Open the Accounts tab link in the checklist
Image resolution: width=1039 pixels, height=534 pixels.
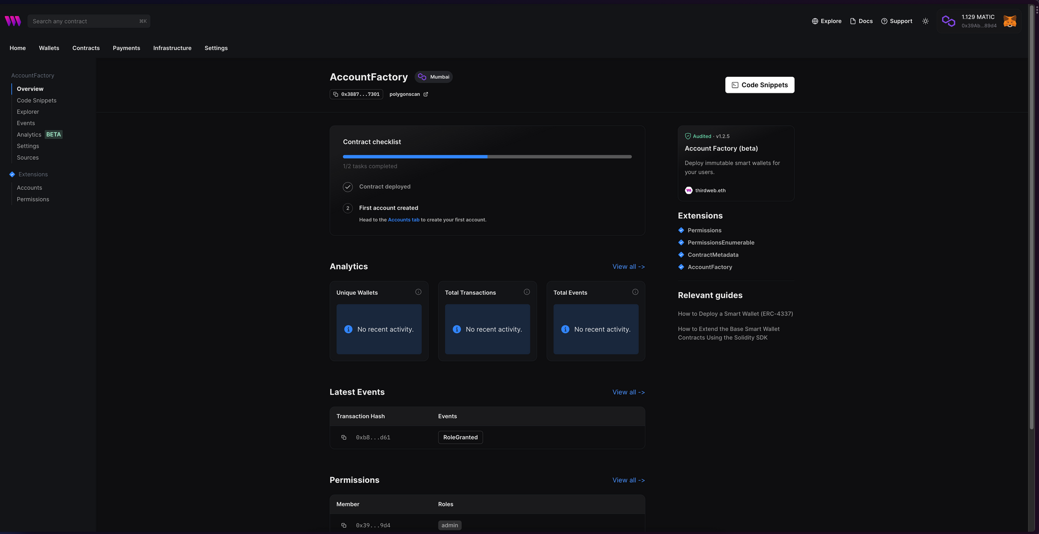point(404,220)
